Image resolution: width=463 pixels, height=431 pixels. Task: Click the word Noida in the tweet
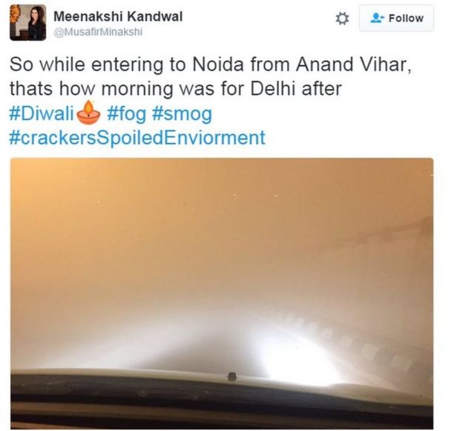pos(218,64)
